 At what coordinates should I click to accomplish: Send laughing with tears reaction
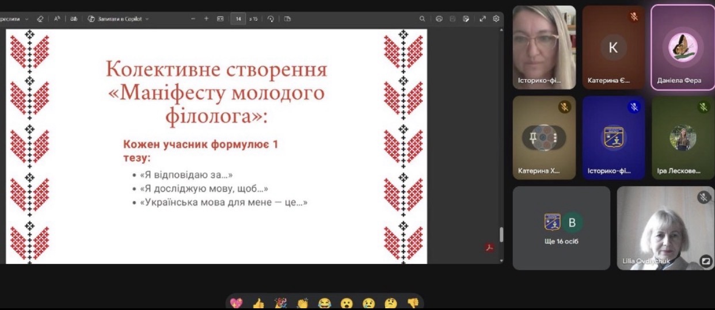click(325, 303)
